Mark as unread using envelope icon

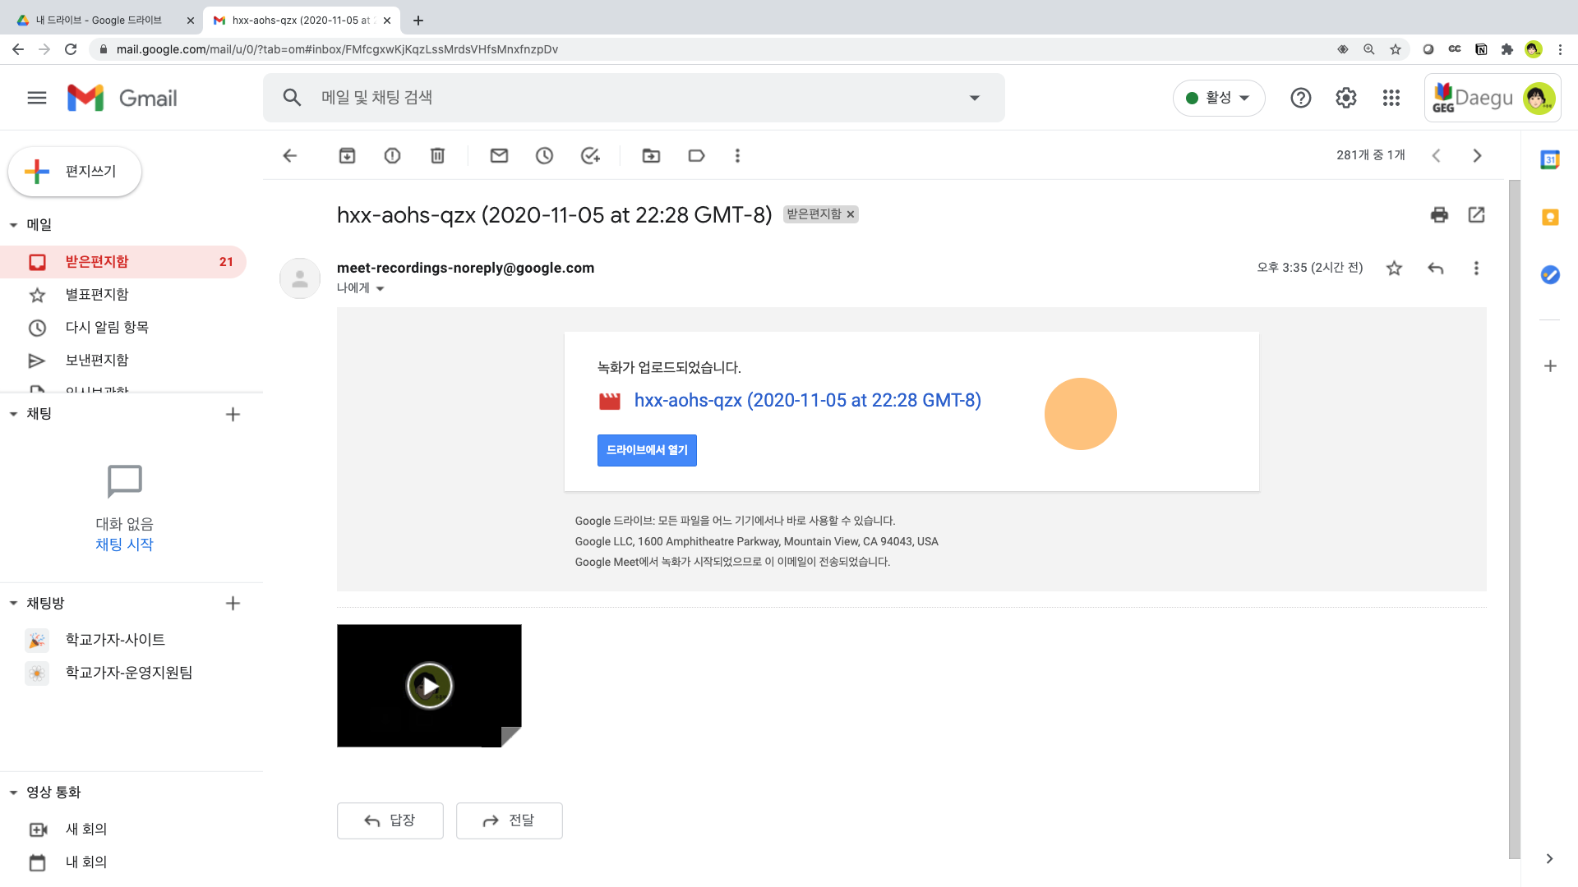[499, 155]
